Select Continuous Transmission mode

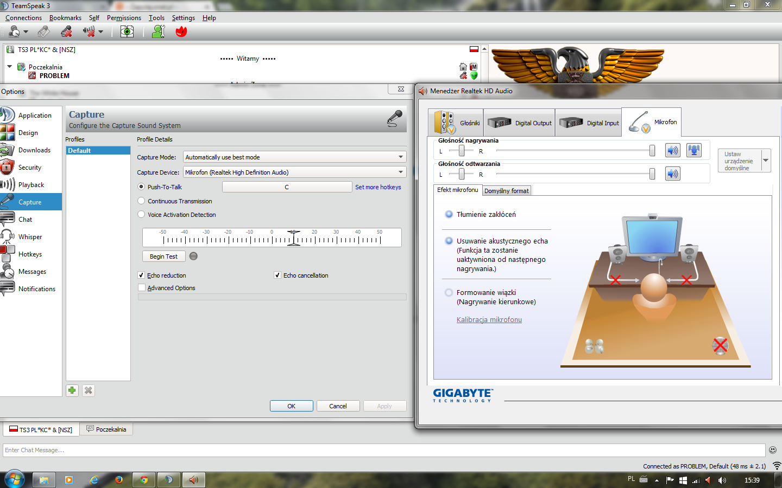pos(142,201)
